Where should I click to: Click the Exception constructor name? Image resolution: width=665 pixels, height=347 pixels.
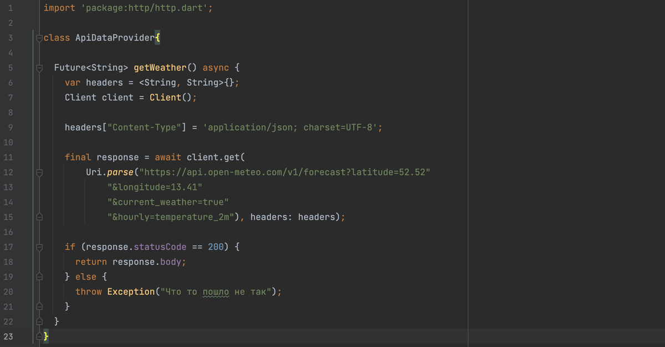point(131,292)
